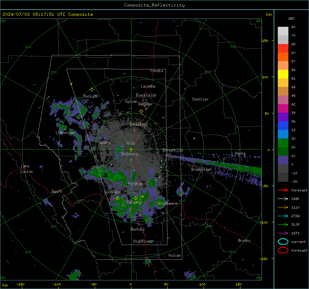Click the red forecast ellipse icon
Image resolution: width=309 pixels, height=289 pixels.
[283, 250]
